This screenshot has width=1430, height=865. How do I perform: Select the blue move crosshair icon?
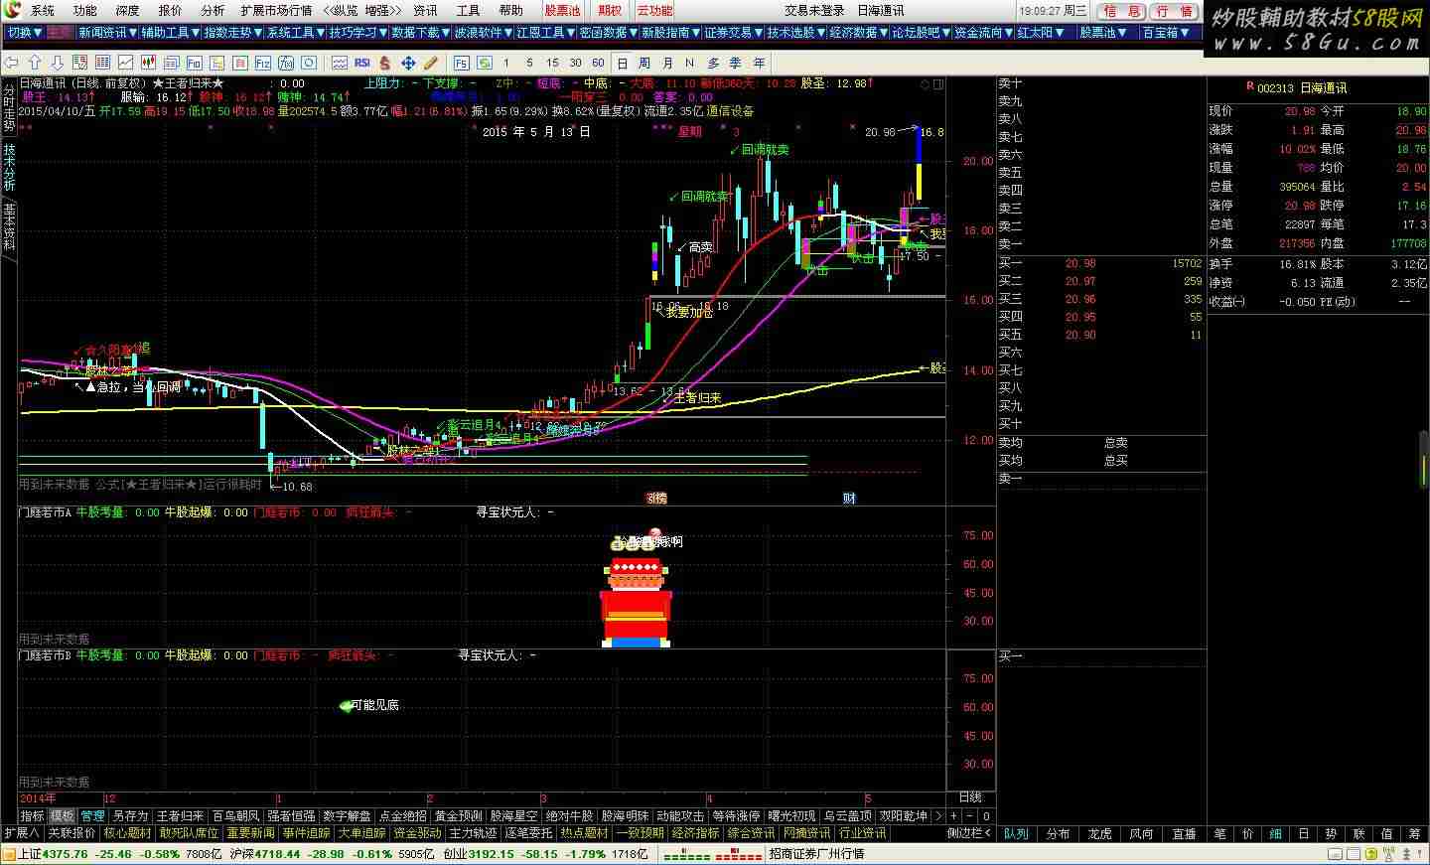point(408,63)
